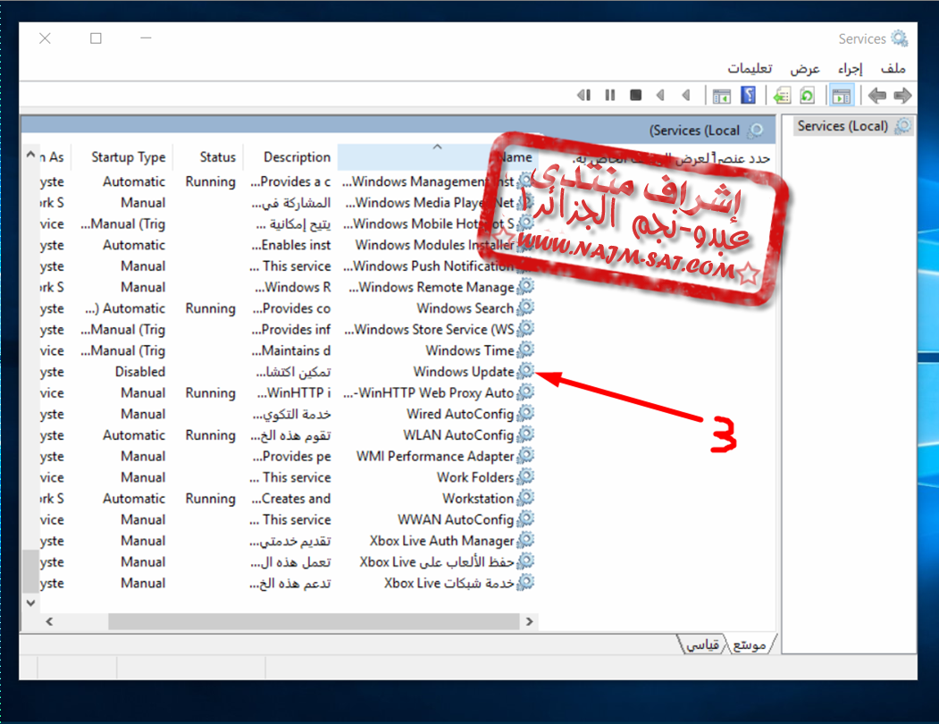Screen dimensions: 939x724
Task: Click the left-pointing navigation arrow in toolbar
Action: [877, 95]
